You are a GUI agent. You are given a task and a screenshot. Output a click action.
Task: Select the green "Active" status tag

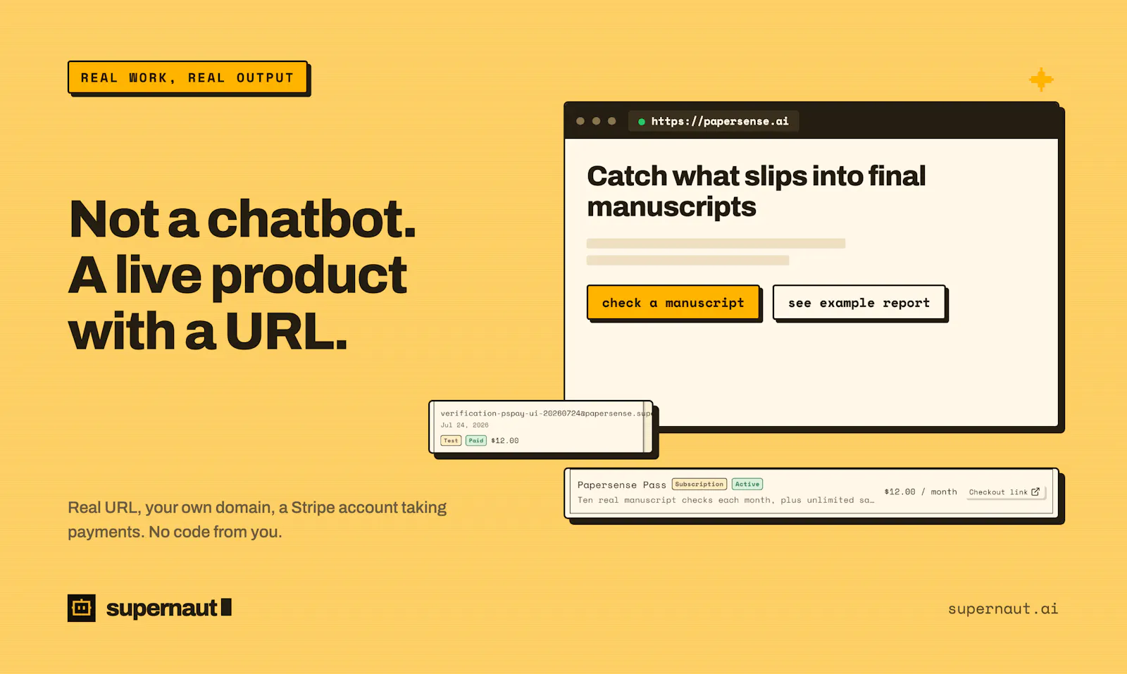(747, 485)
